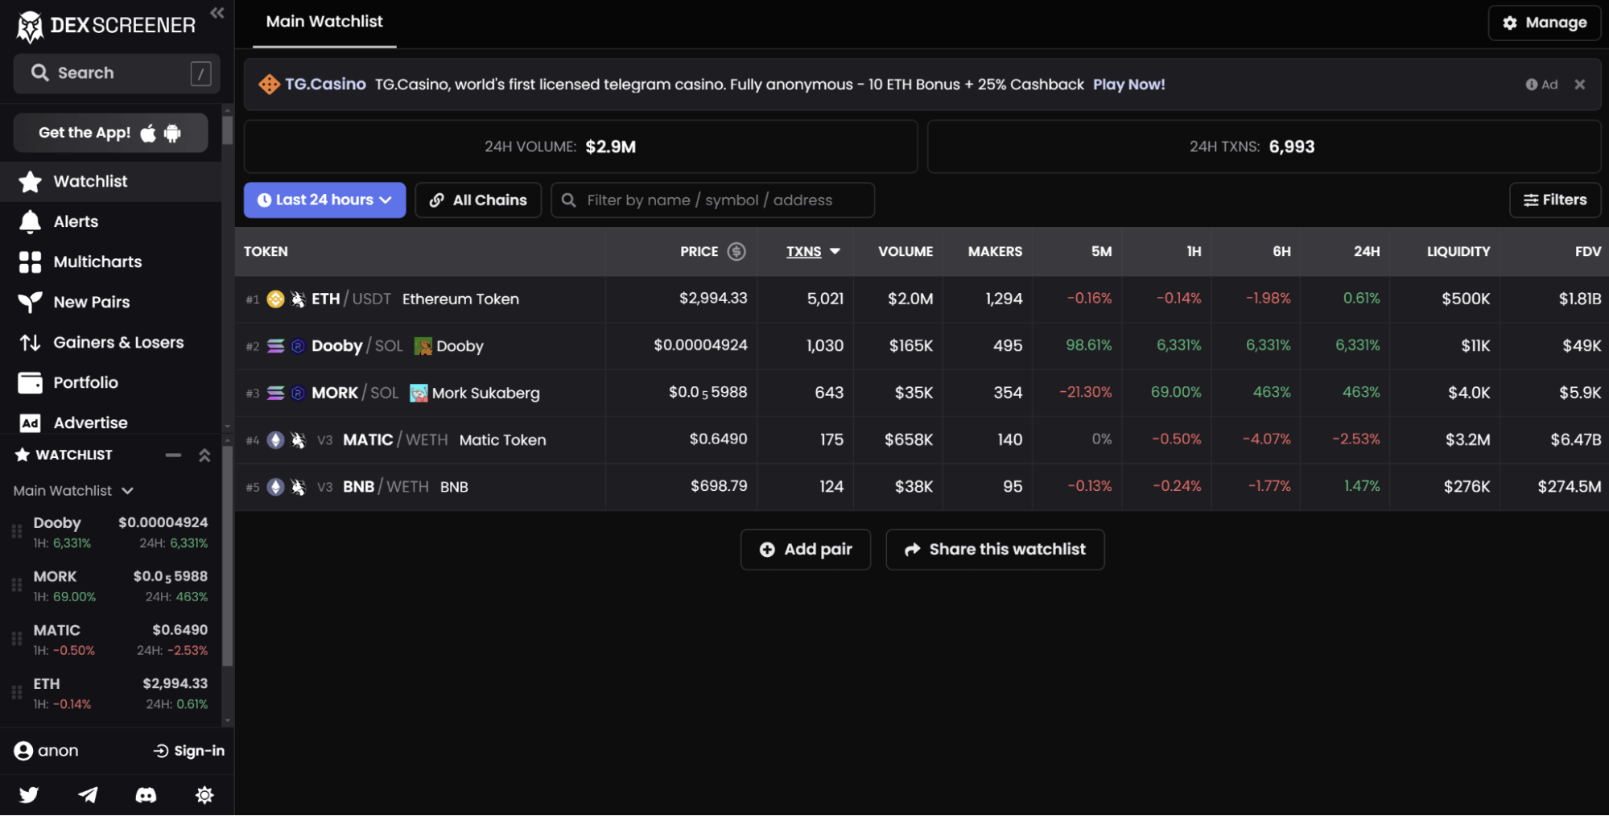Screen dimensions: 1609x816
Task: Open the Twitter icon link
Action: point(29,795)
